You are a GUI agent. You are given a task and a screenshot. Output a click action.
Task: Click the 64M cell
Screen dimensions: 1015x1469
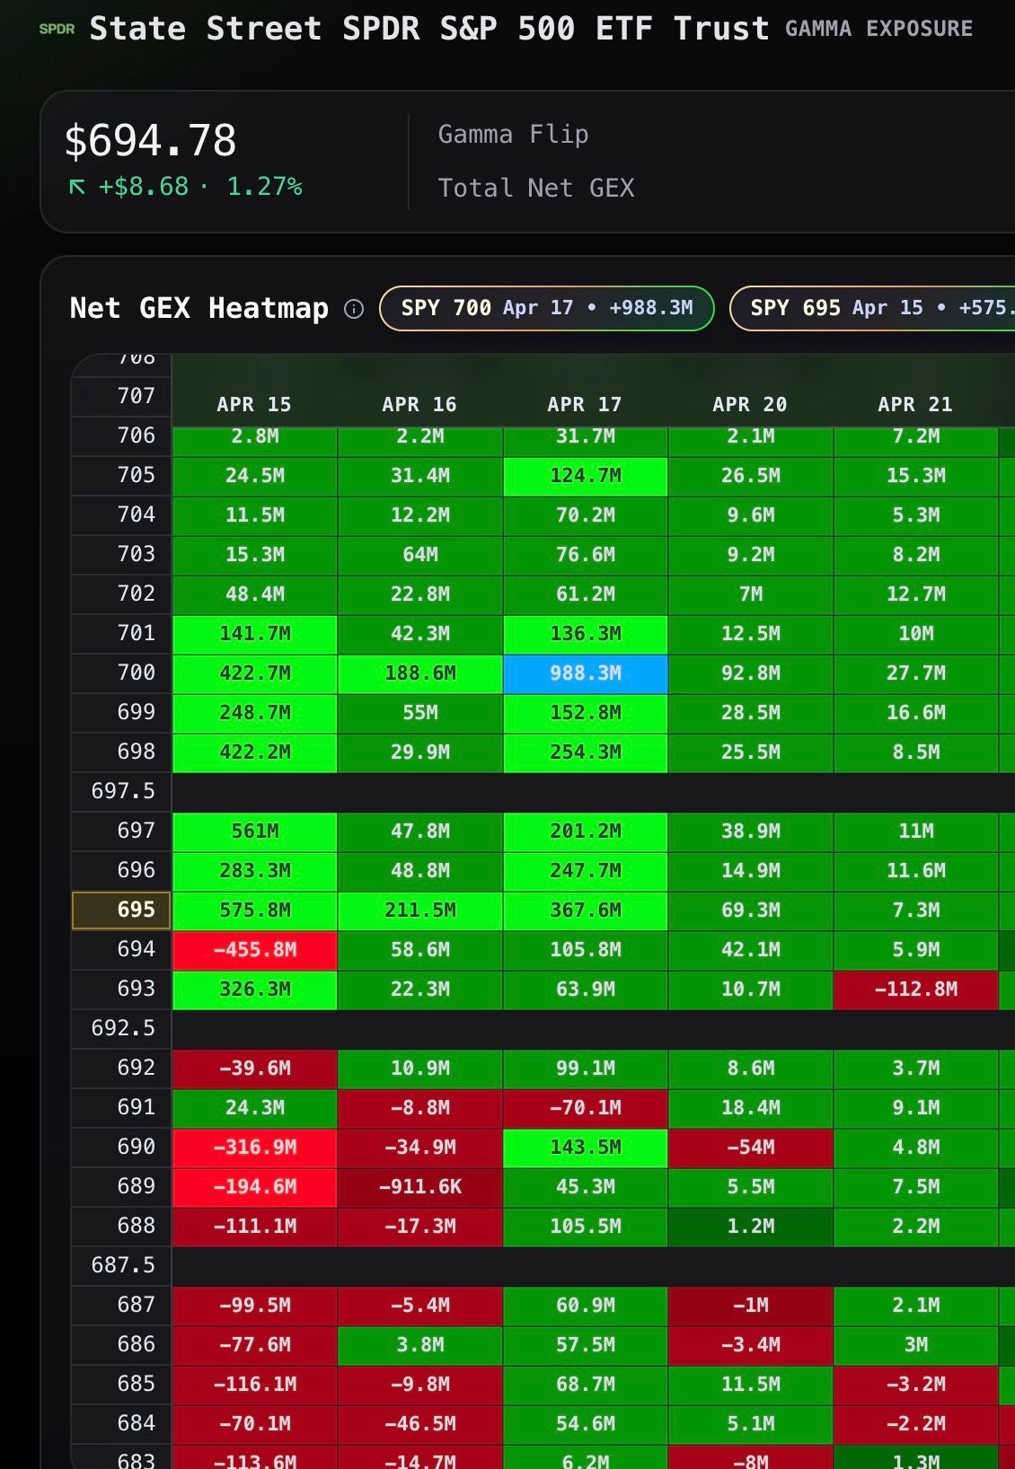coord(420,555)
